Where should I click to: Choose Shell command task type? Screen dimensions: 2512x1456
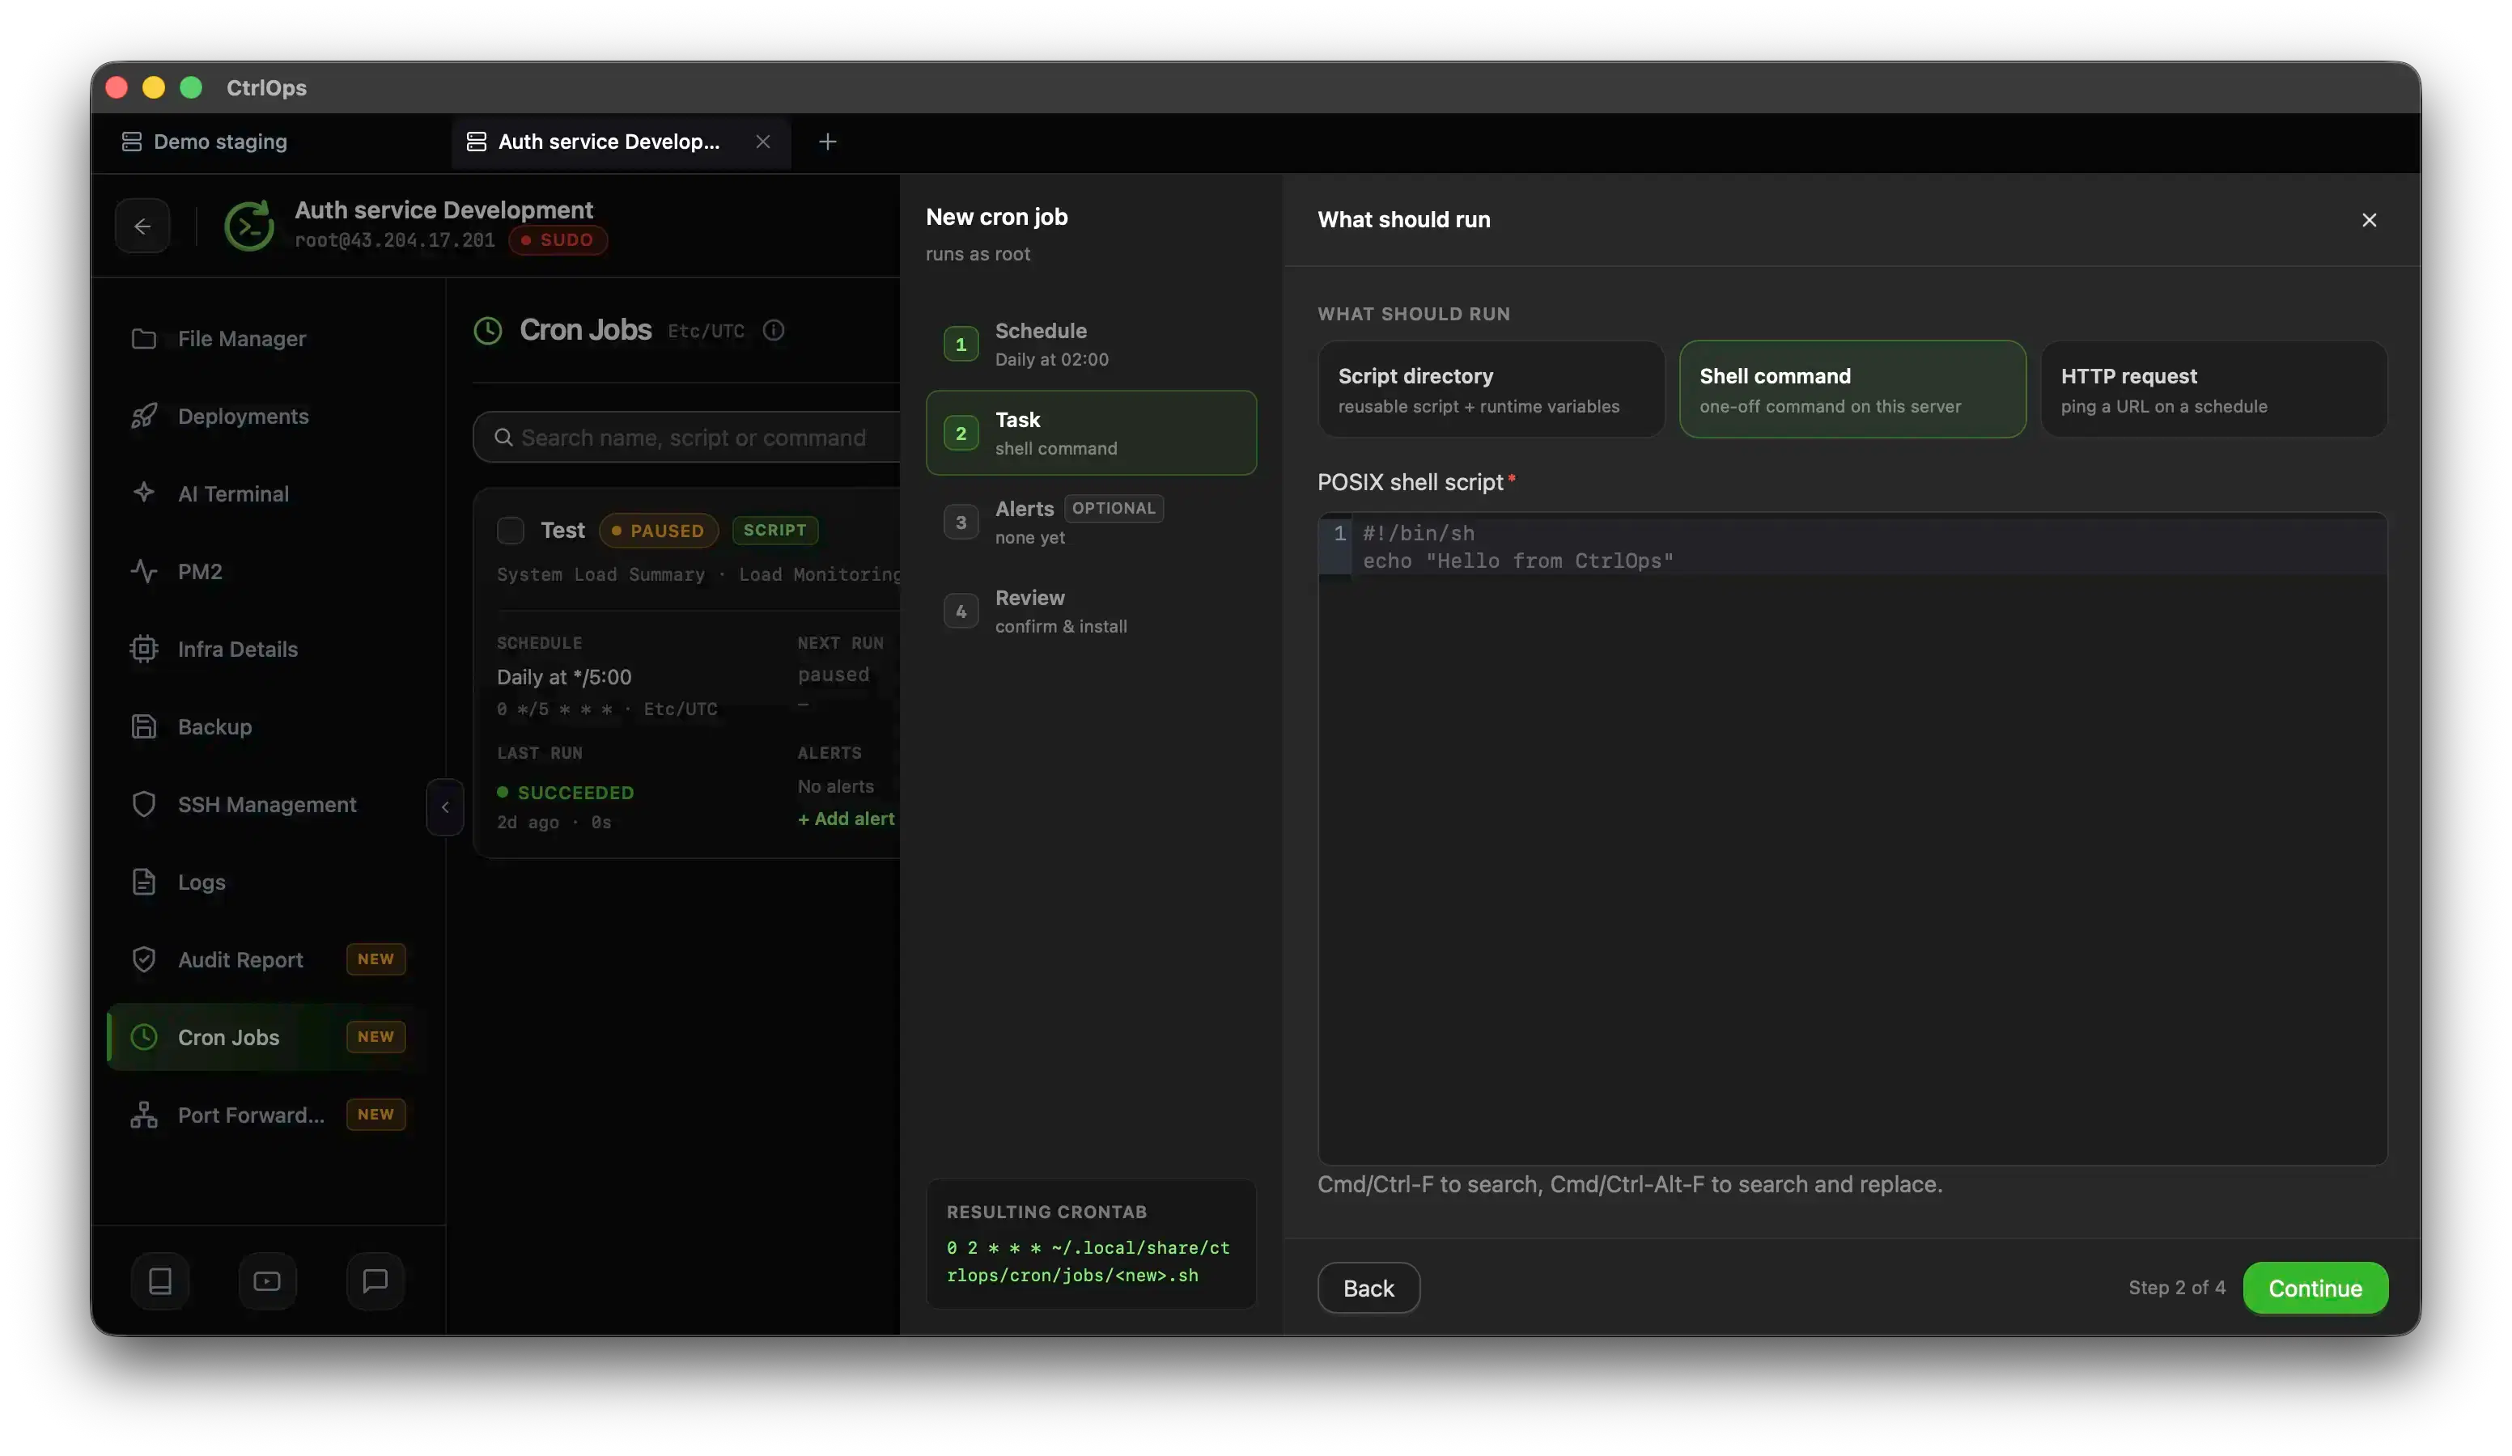[x=1852, y=390]
